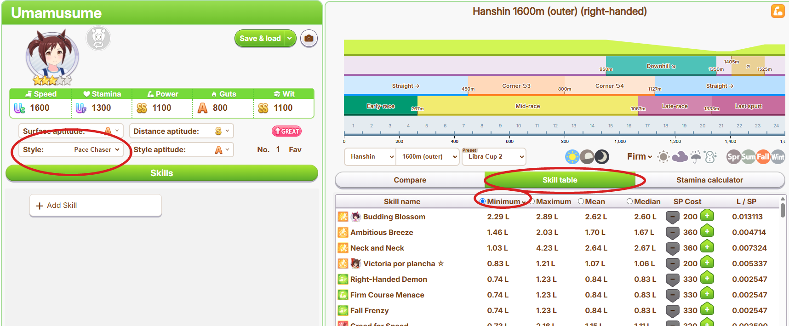
Task: Click the Budding Blossom skill icon
Action: coord(343,217)
